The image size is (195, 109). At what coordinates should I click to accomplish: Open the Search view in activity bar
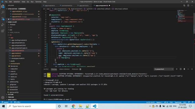click(3, 12)
